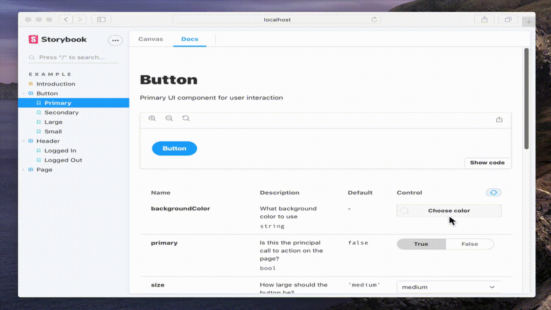Click the blue reset controls icon
Screen dimensions: 551x310
pyautogui.click(x=493, y=192)
